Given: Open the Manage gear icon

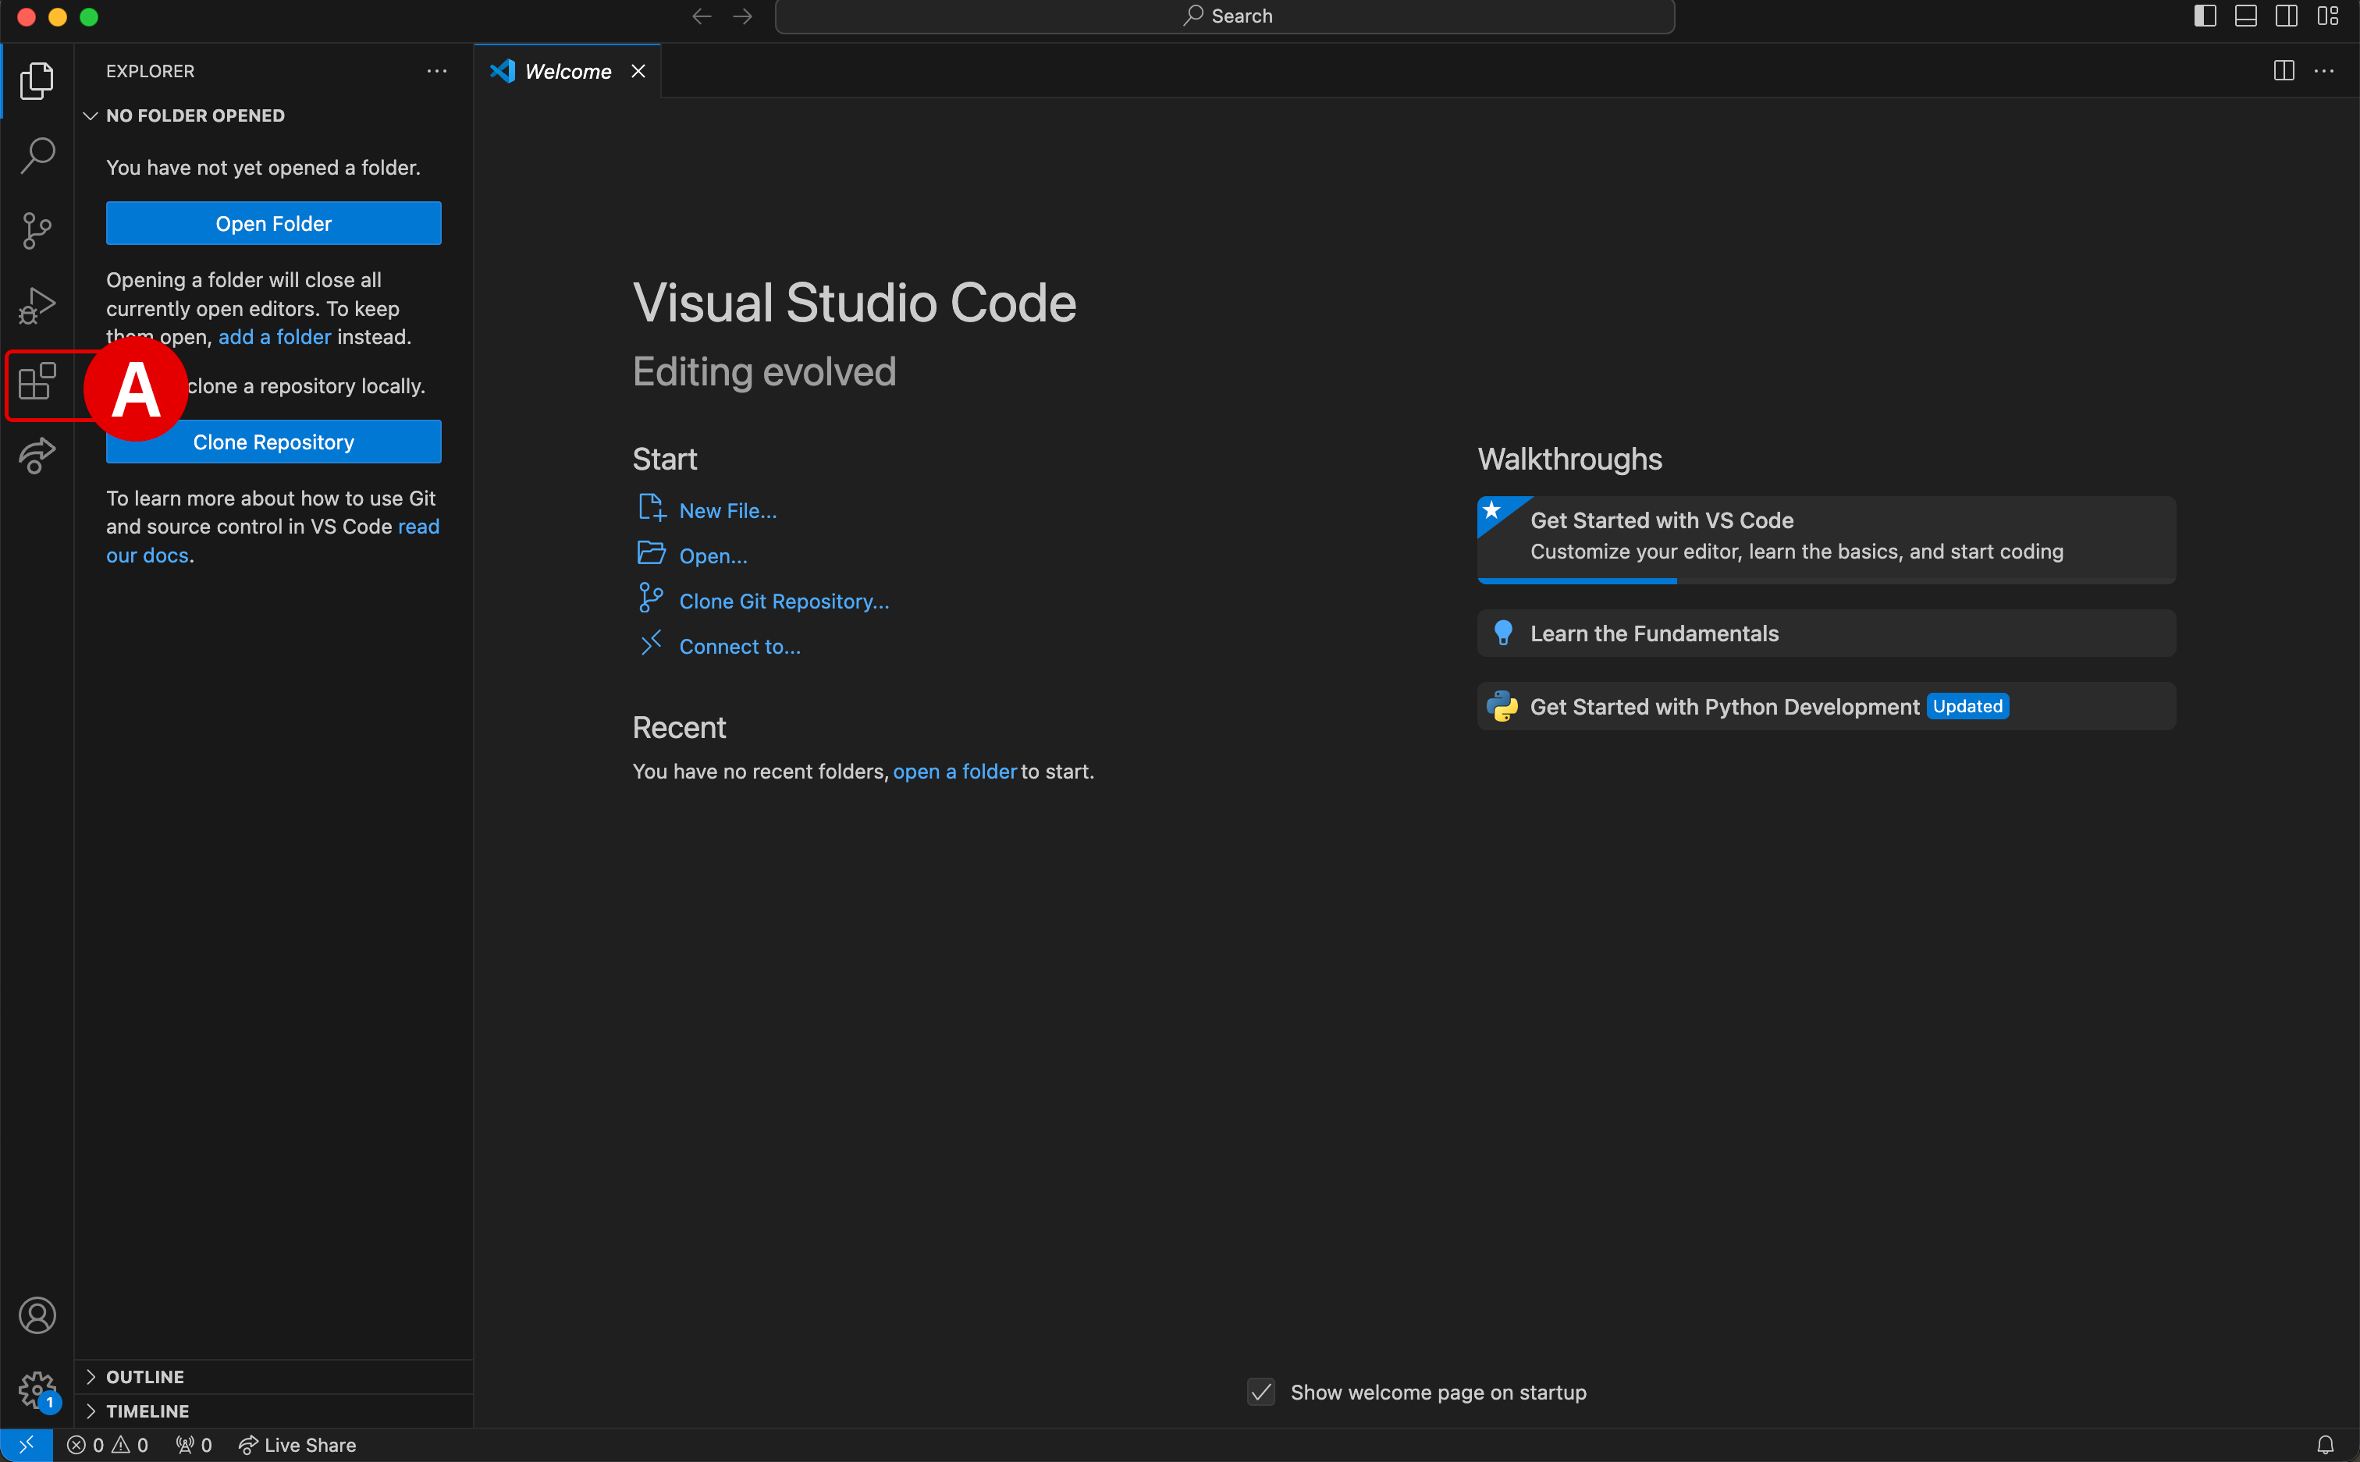Looking at the screenshot, I should (x=37, y=1390).
